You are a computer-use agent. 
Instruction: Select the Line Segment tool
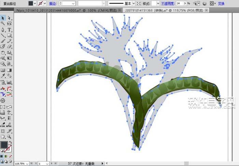3,35
